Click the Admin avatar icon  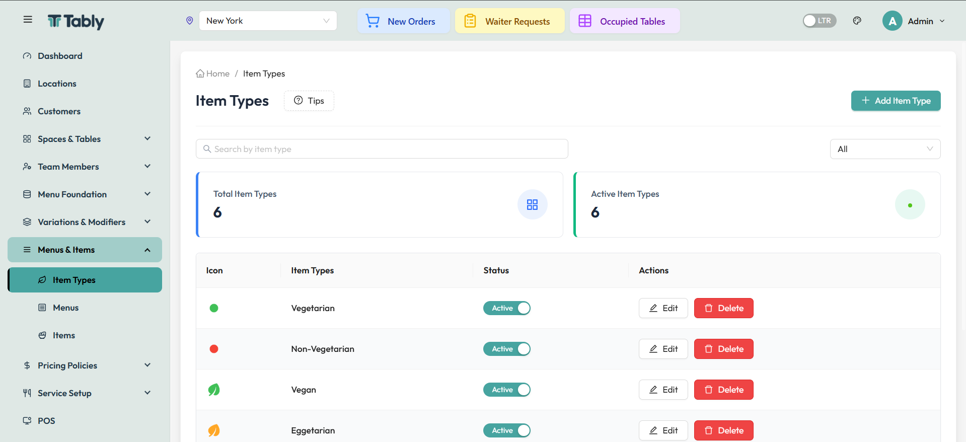892,21
